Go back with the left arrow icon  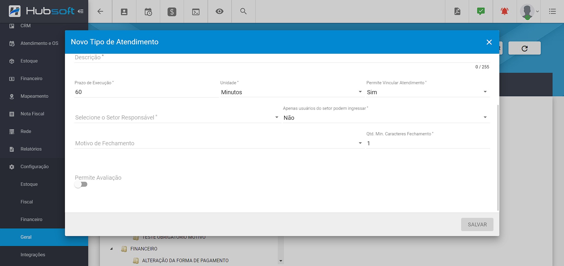coord(100,11)
